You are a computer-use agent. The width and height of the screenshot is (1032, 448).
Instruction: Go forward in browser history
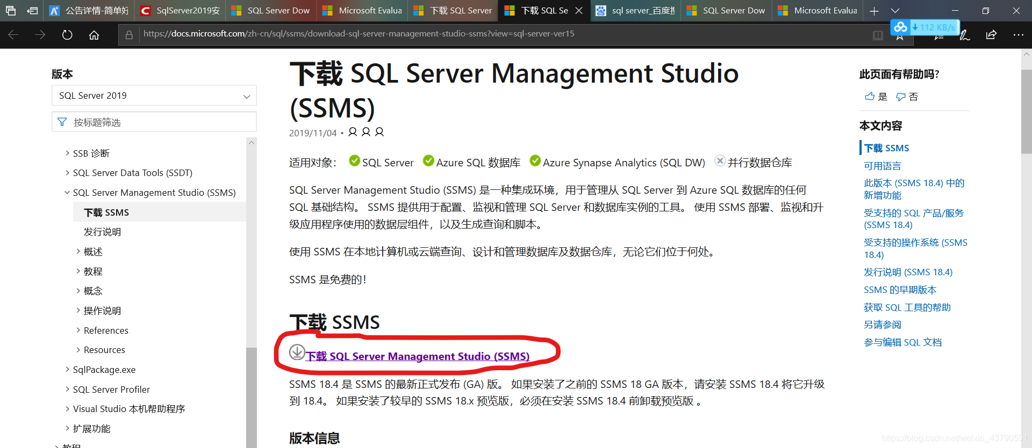tap(40, 35)
